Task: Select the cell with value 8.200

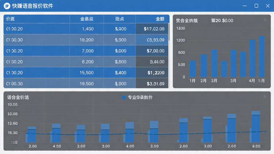Action: pos(87,62)
